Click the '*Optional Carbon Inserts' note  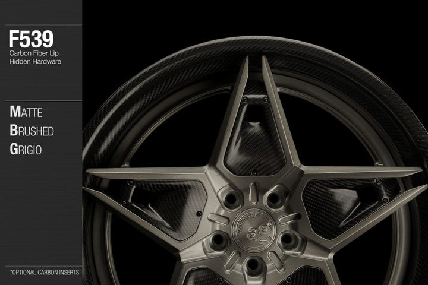[45, 272]
